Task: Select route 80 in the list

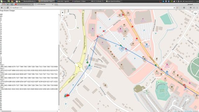Action: pos(1,63)
